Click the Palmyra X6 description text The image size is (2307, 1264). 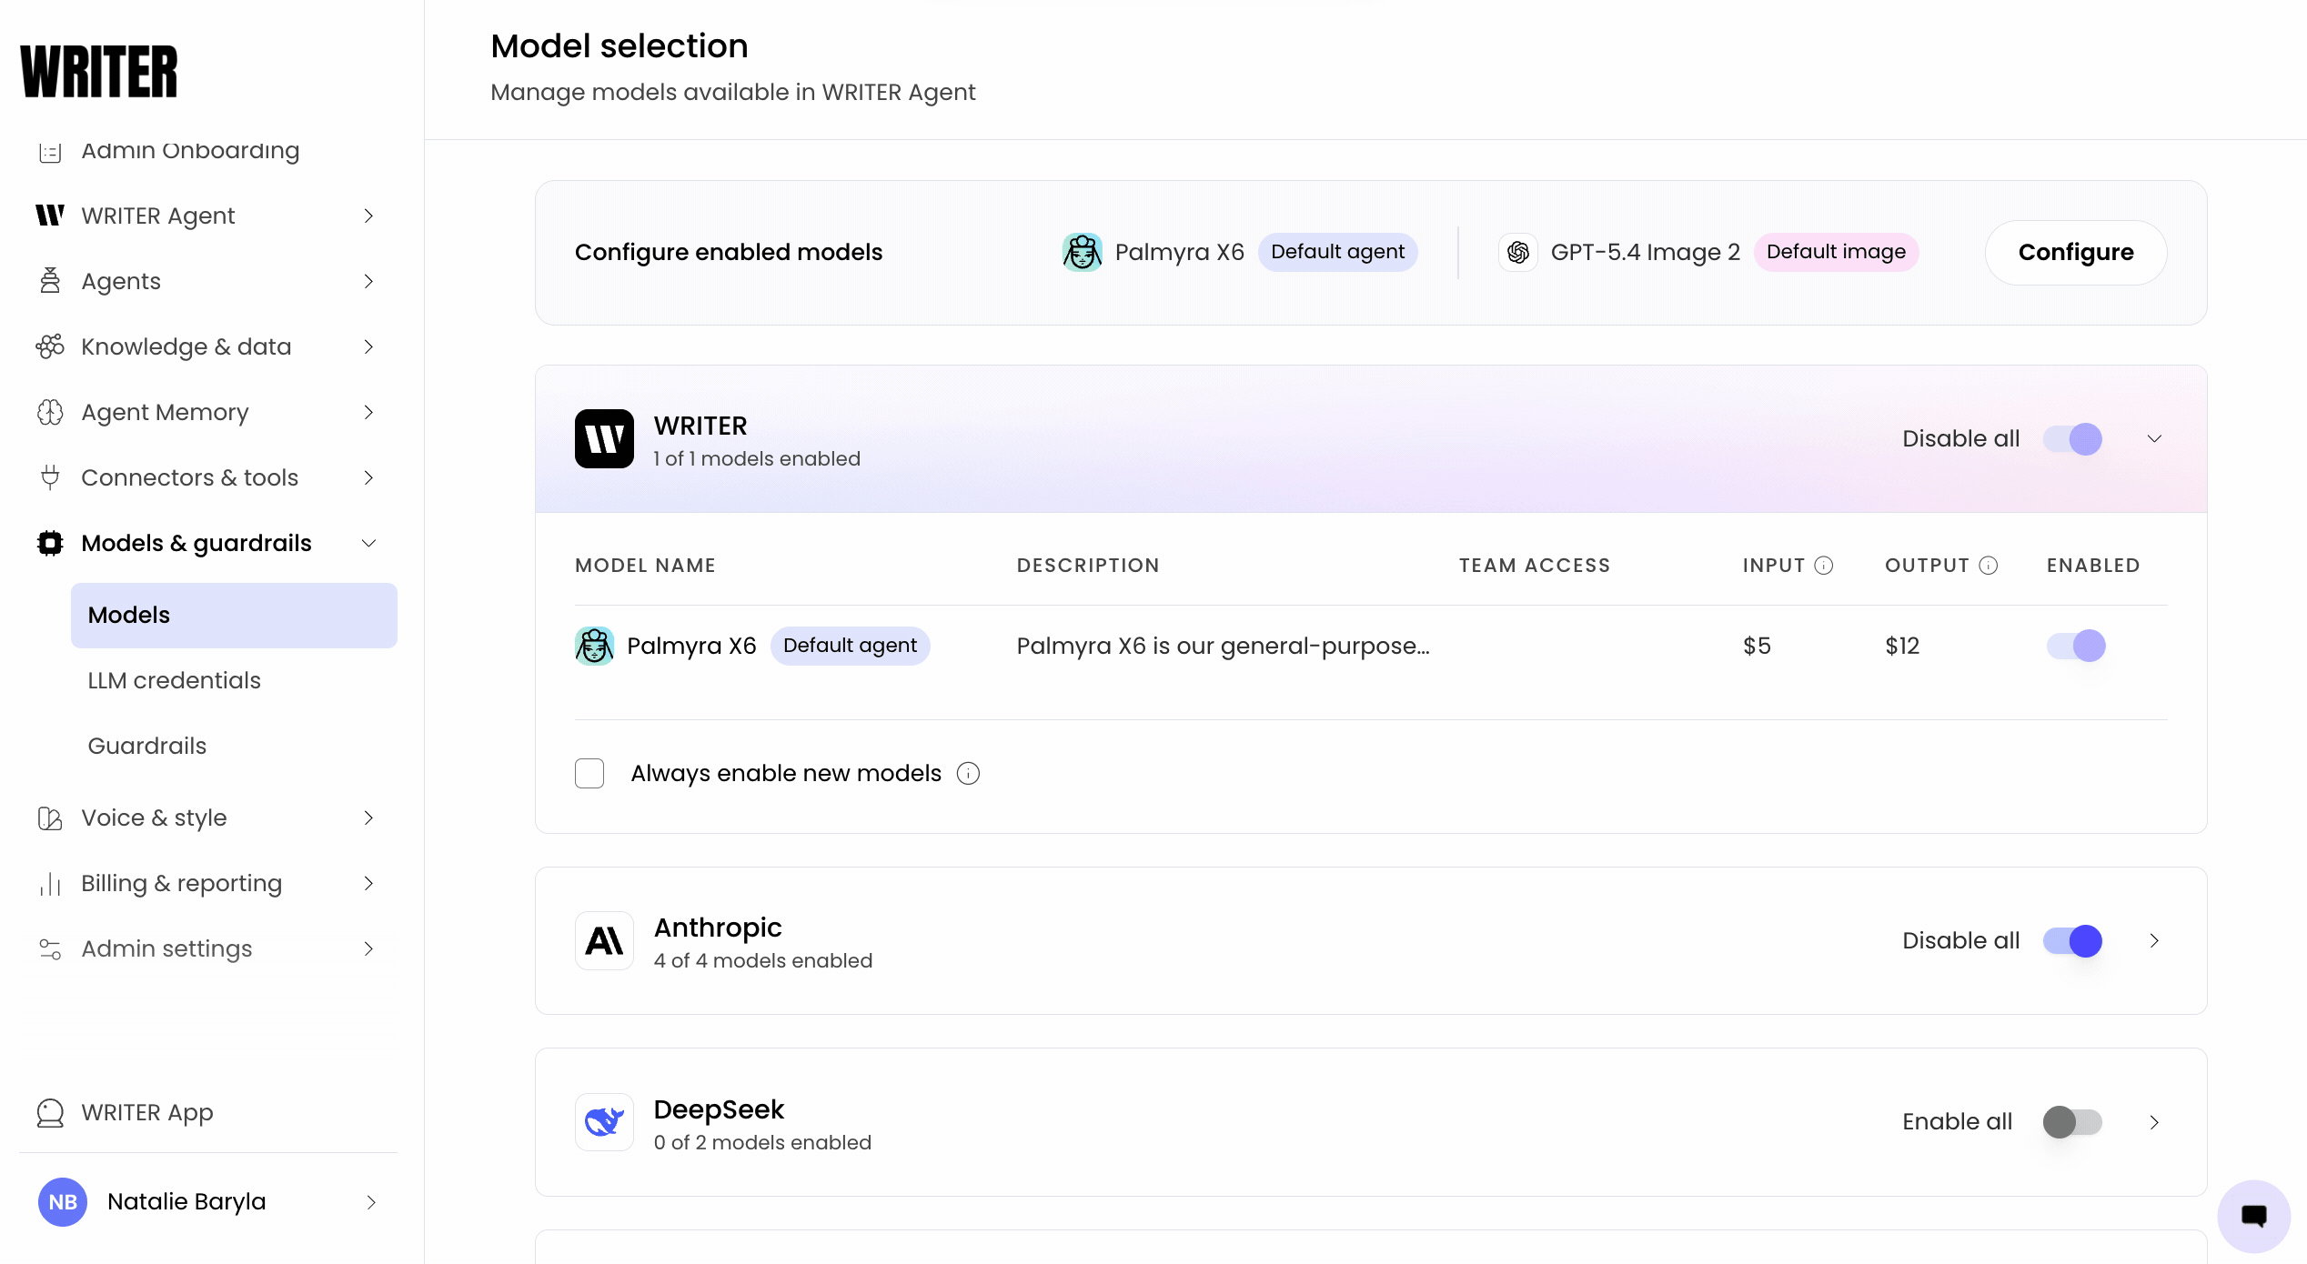click(x=1223, y=646)
